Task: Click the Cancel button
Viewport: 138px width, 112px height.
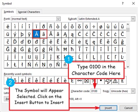Action: click(128, 108)
